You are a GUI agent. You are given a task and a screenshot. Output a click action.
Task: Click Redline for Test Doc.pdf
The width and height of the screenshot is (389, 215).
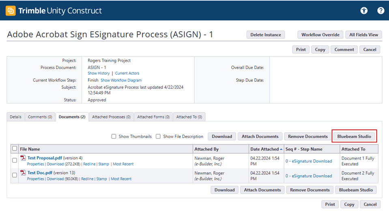pos(87,179)
